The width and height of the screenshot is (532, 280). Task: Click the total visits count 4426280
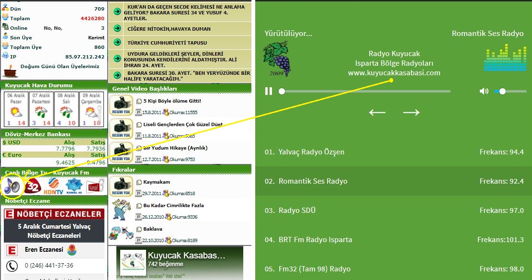92,18
